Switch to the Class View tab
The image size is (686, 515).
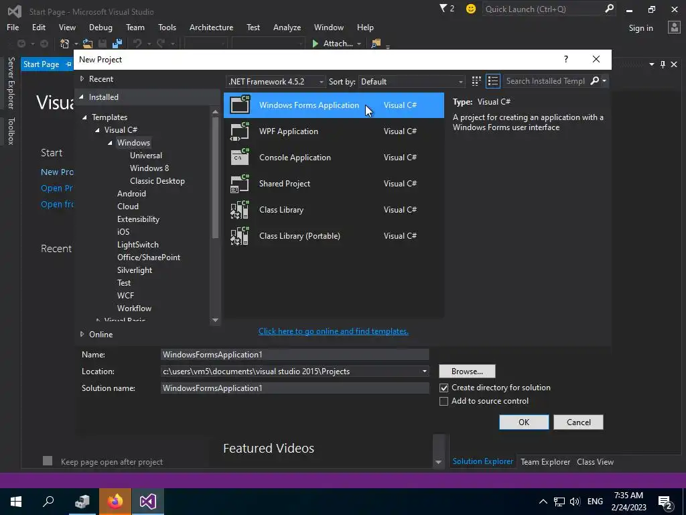click(595, 461)
